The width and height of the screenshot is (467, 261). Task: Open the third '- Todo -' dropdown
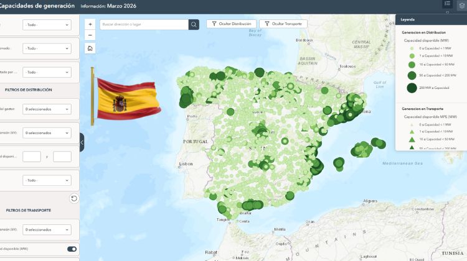point(47,71)
